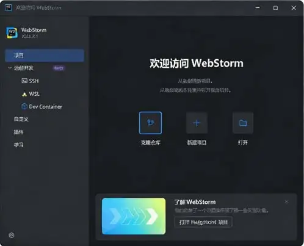Click the clone repository (克隆仓库) icon
The width and height of the screenshot is (304, 246).
[151, 123]
